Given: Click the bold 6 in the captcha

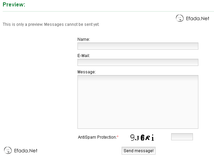Looking at the screenshot, I should tap(143, 138).
